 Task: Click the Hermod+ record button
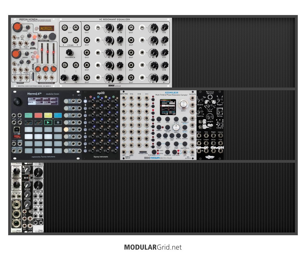point(58,122)
